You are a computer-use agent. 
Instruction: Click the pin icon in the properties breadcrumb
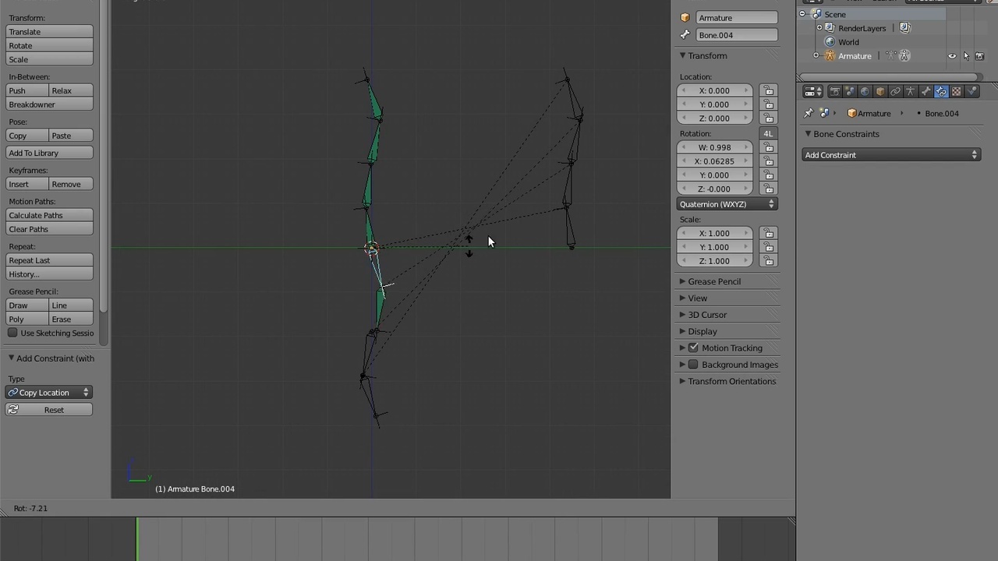click(809, 113)
